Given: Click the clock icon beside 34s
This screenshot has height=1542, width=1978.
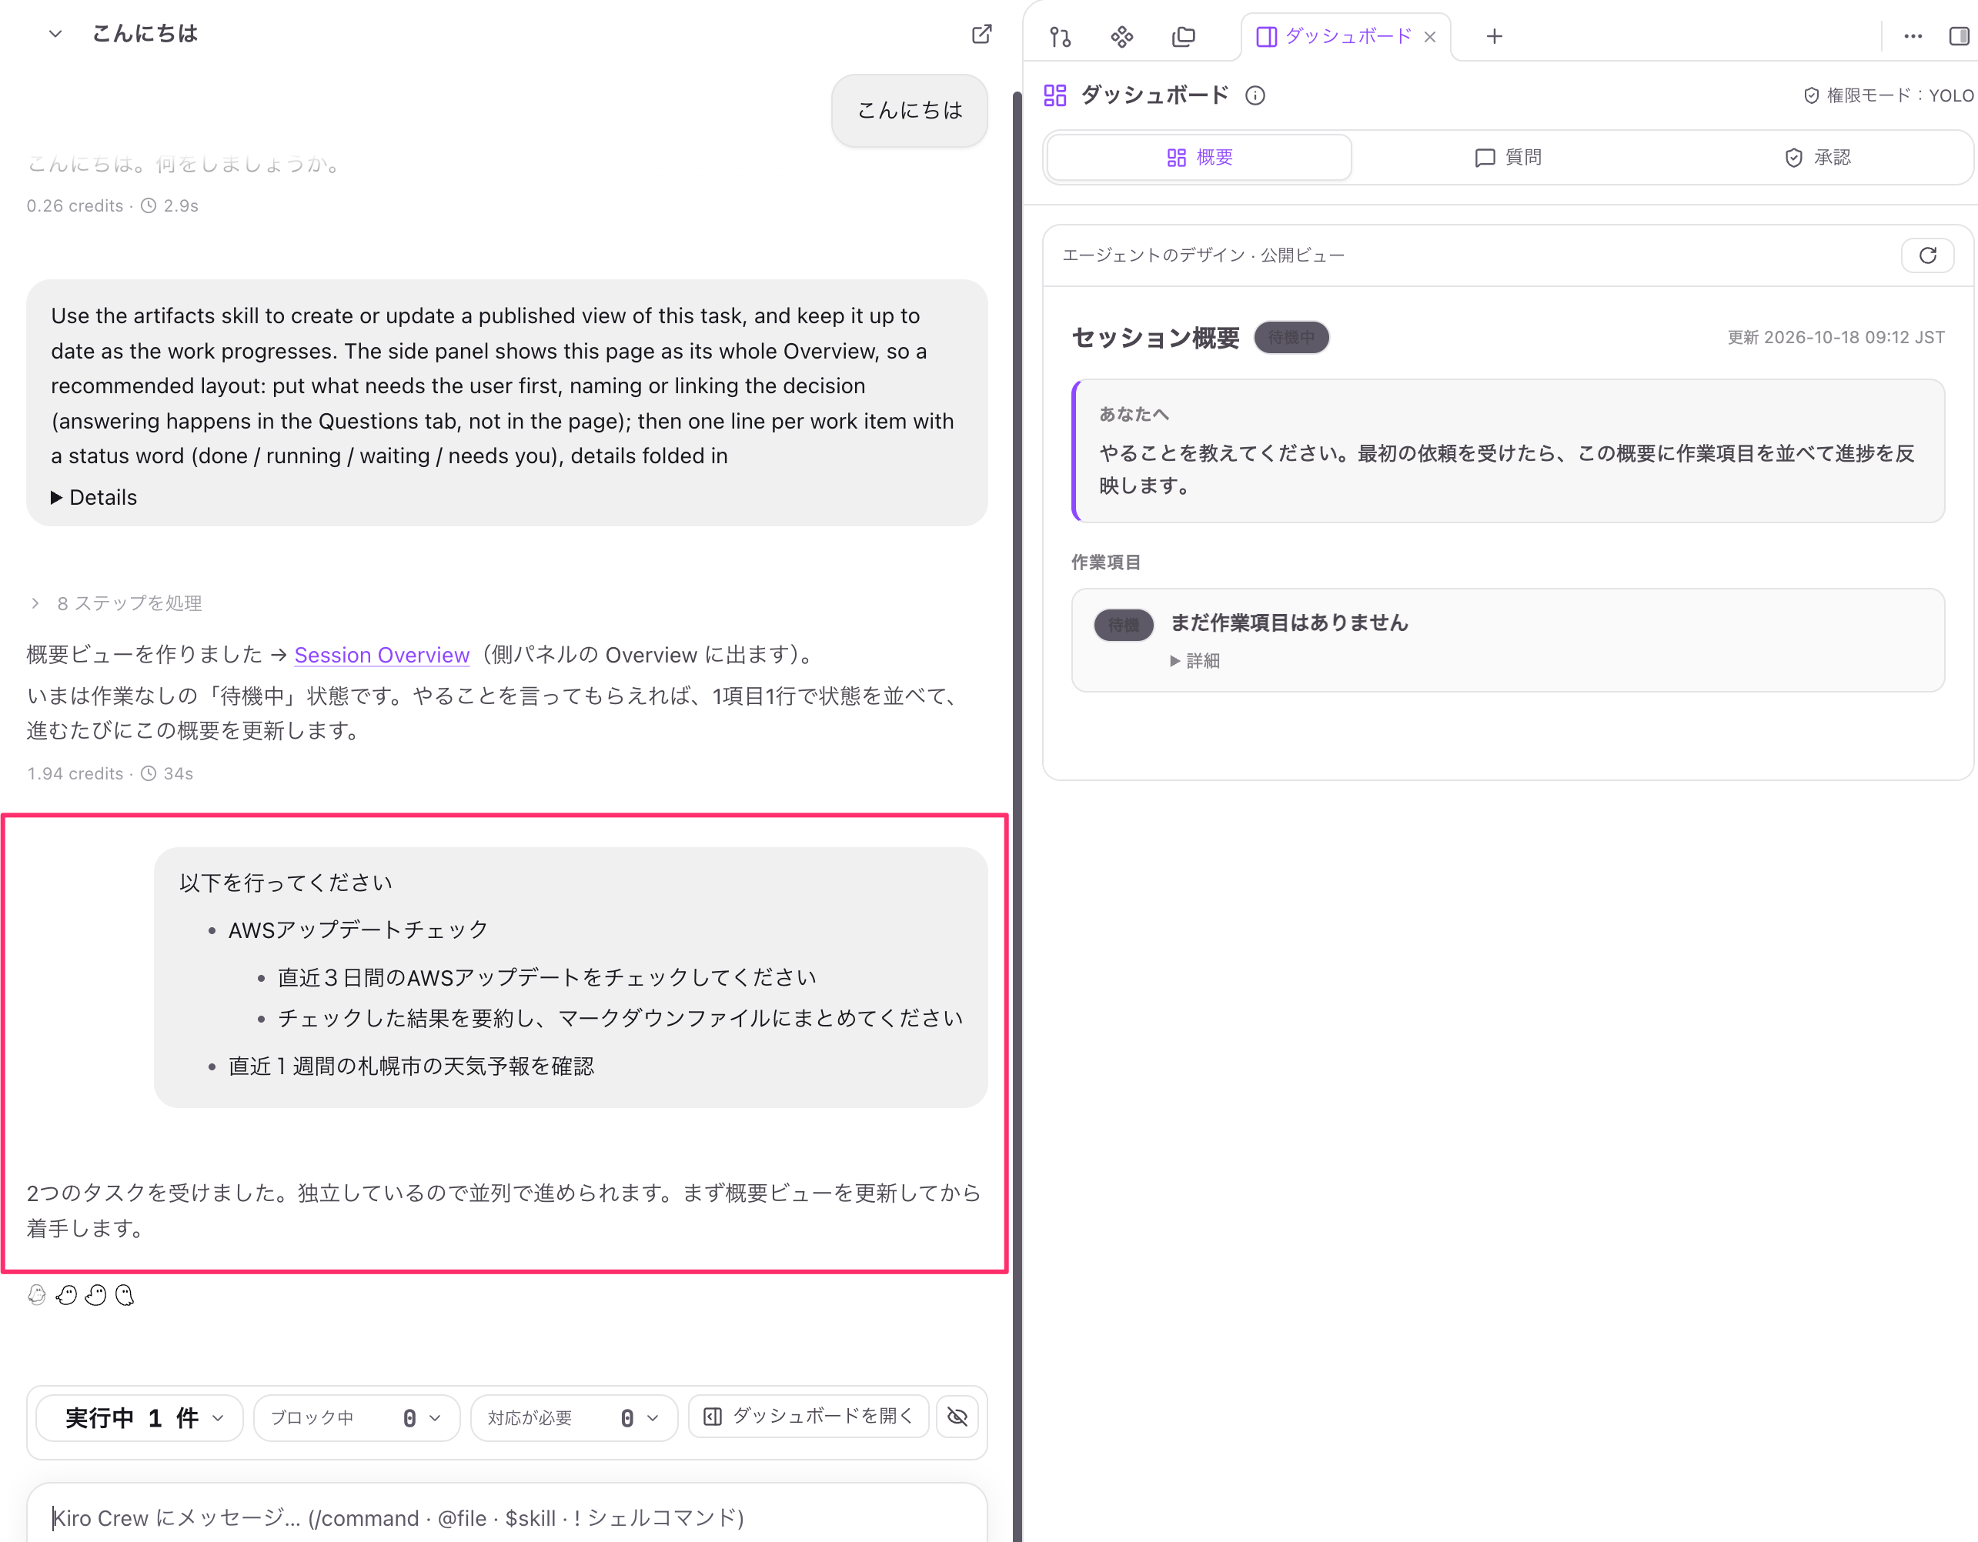Looking at the screenshot, I should [x=149, y=773].
